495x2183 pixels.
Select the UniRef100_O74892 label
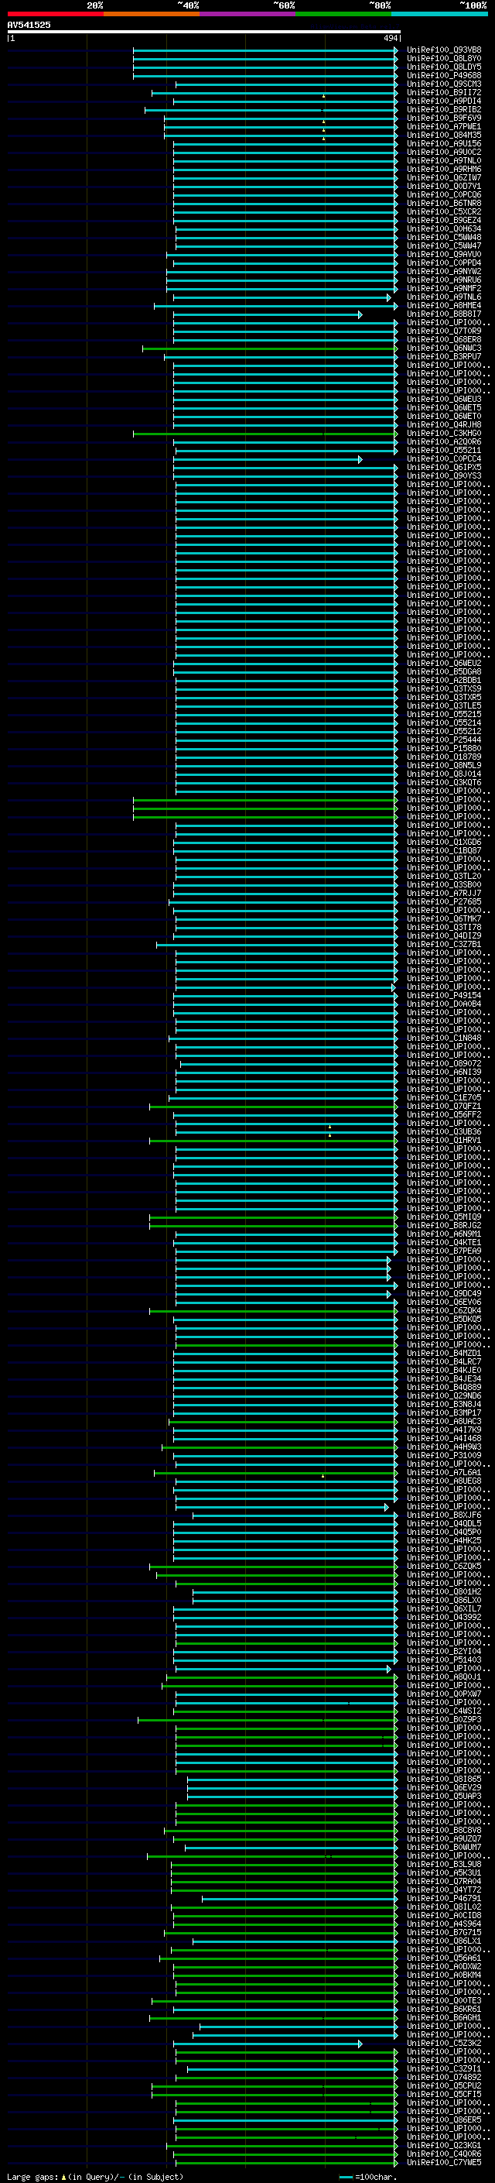click(x=444, y=2078)
